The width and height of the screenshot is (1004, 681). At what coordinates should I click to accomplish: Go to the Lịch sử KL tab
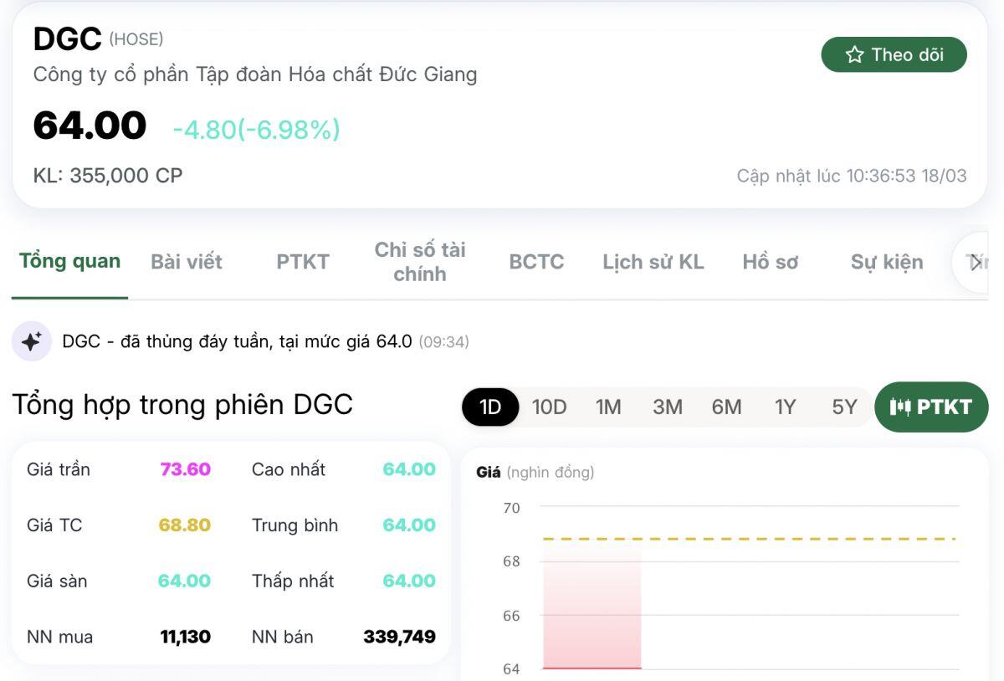point(653,262)
